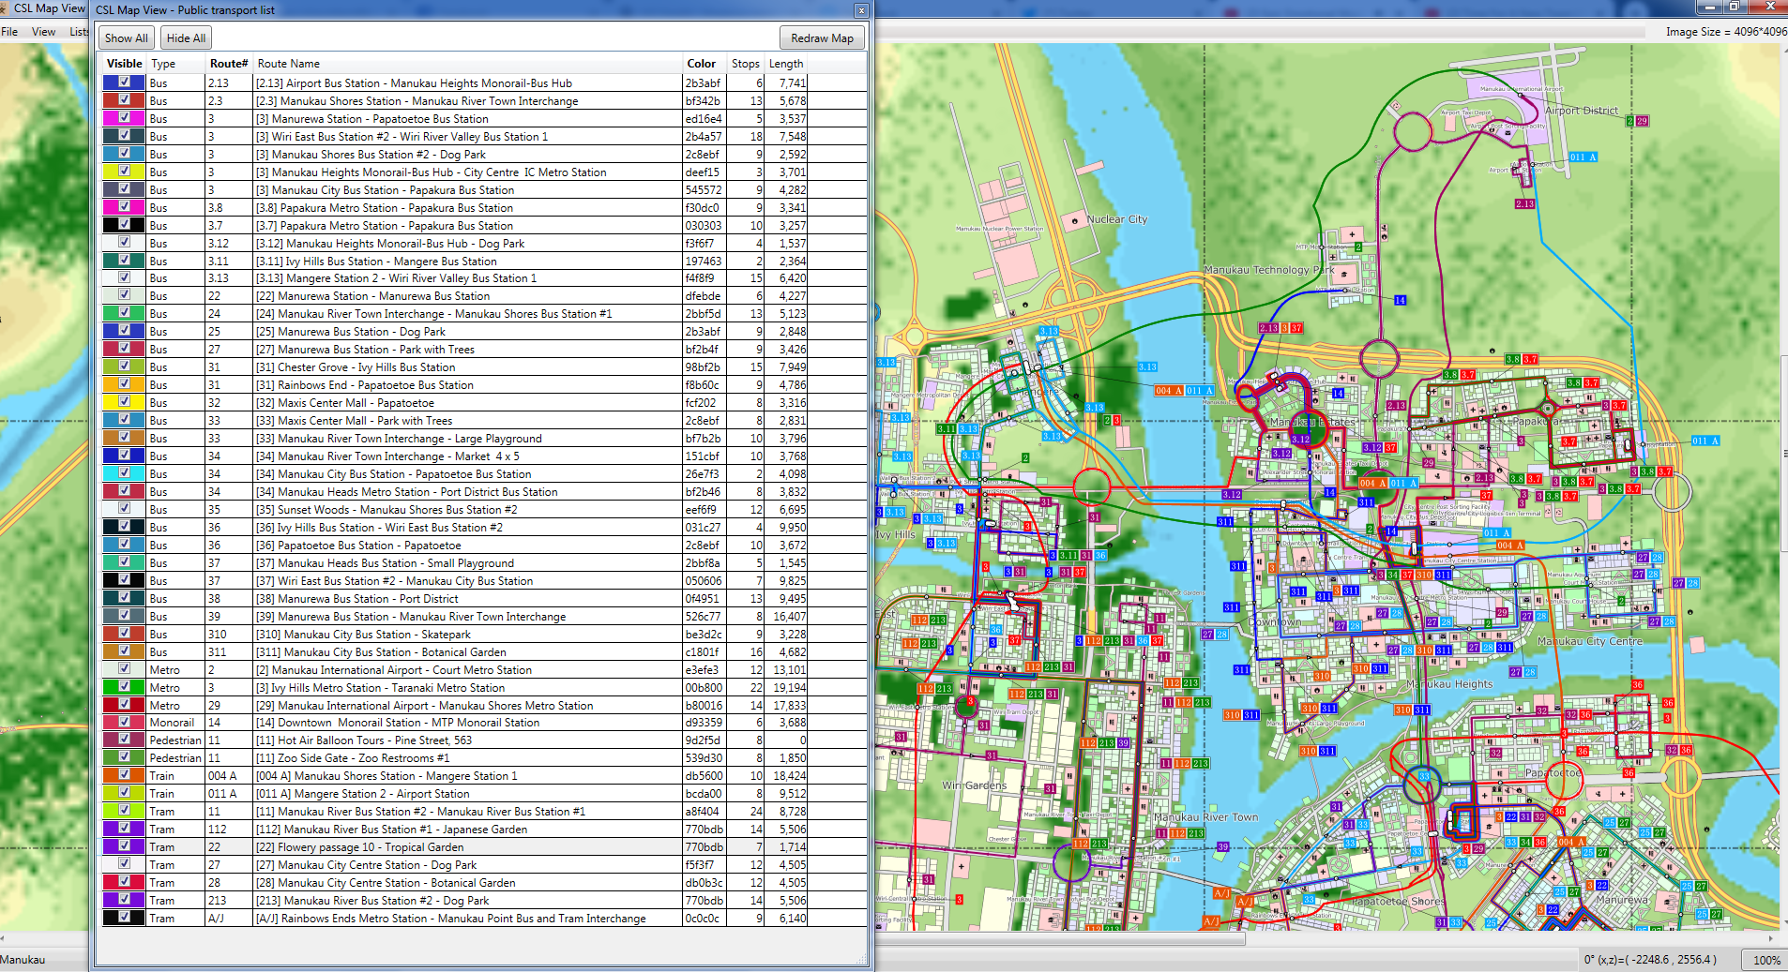The height and width of the screenshot is (972, 1788).
Task: Open the View menu
Action: 43,32
